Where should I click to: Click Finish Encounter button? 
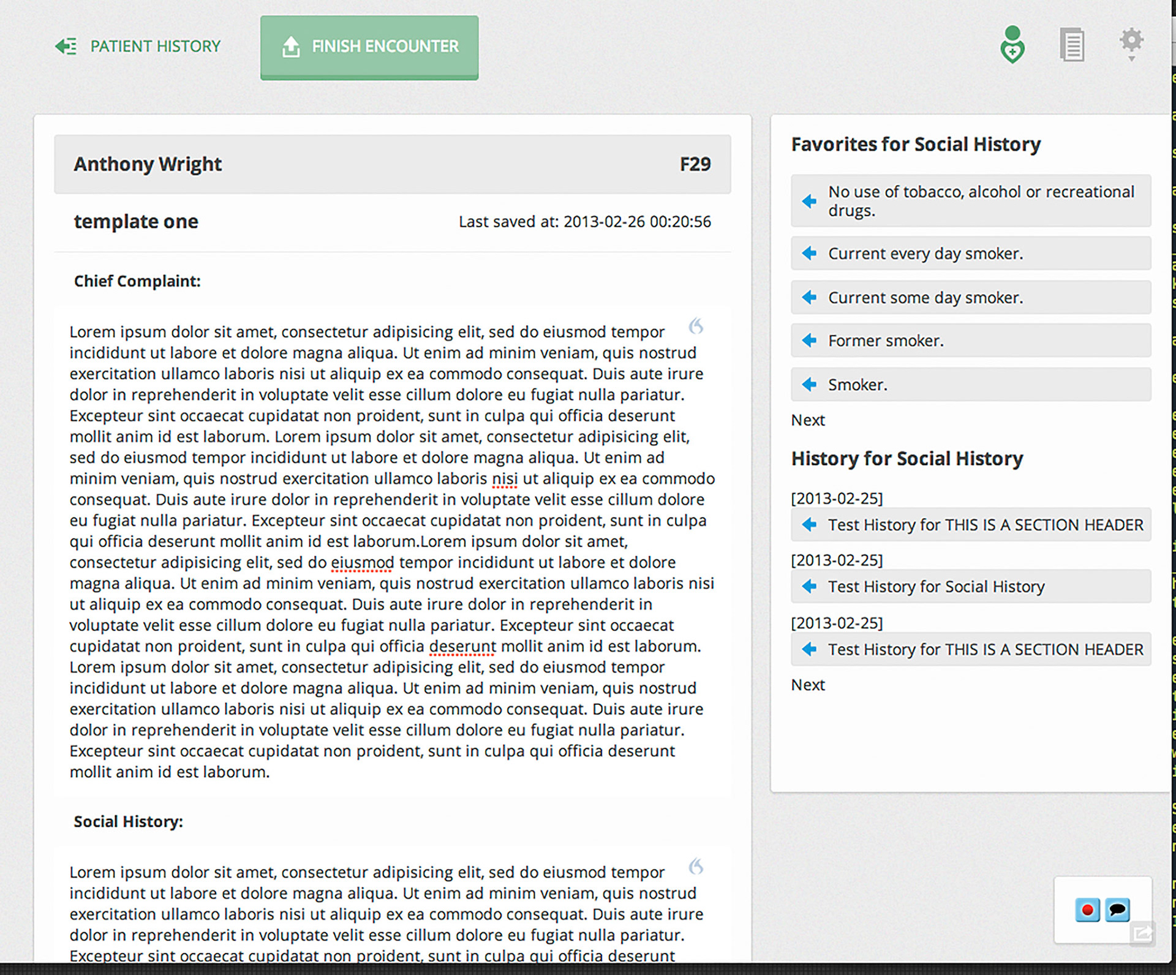(369, 47)
